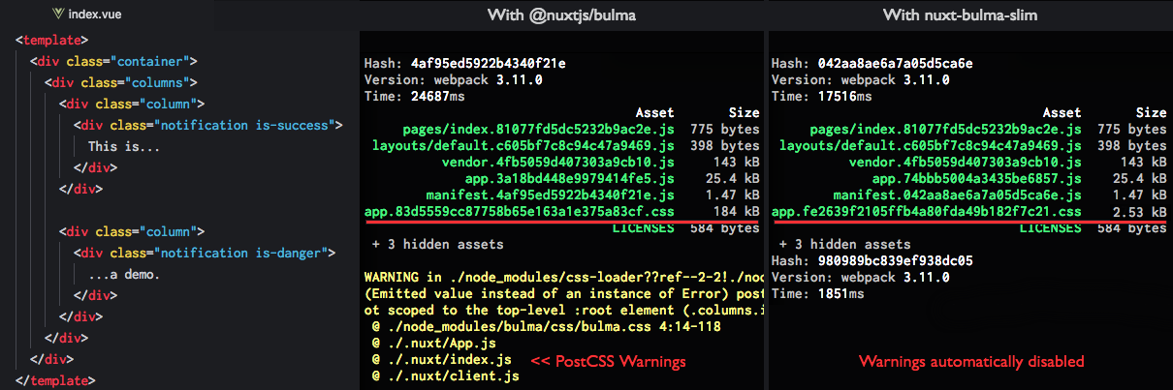Switch to the index.vue editor tab

coord(85,15)
